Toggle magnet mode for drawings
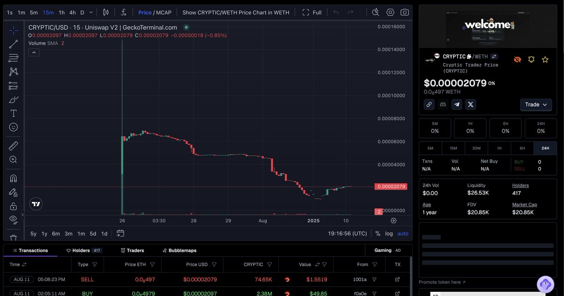 tap(13, 178)
